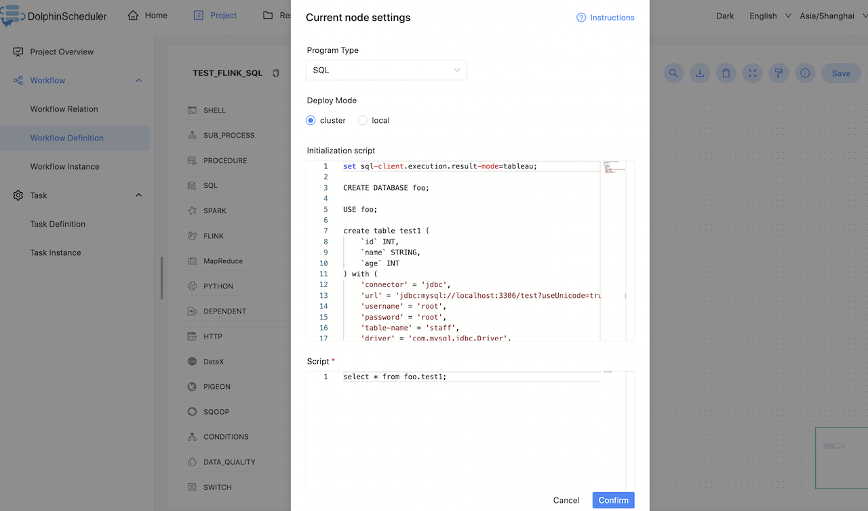868x511 pixels.
Task: Click the canvas minimap thumbnail
Action: 841,457
